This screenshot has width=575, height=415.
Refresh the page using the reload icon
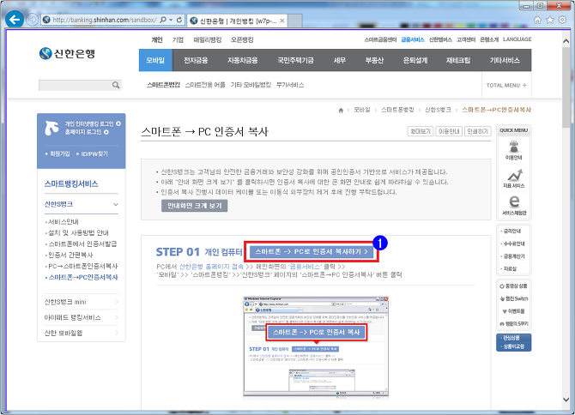click(x=179, y=20)
